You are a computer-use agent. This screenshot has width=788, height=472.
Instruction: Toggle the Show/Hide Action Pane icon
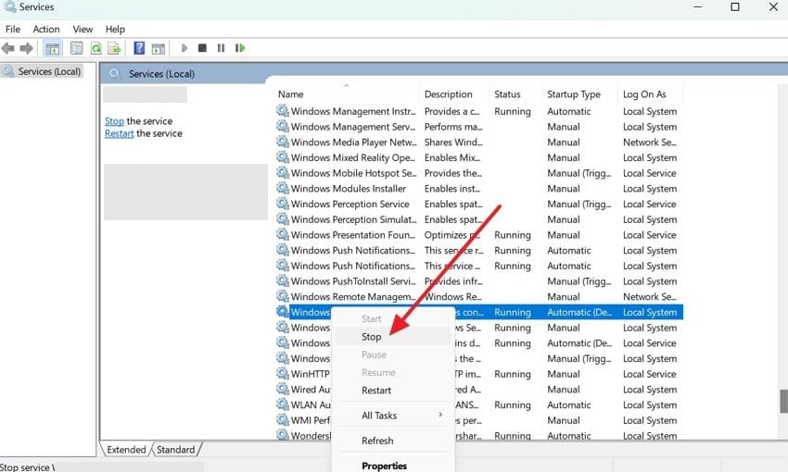pos(159,48)
